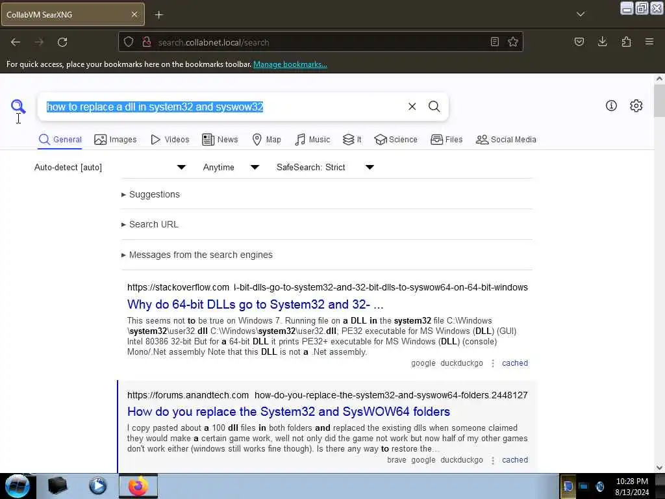
Task: Open the Auto-detect language dropdown
Action: 110,167
